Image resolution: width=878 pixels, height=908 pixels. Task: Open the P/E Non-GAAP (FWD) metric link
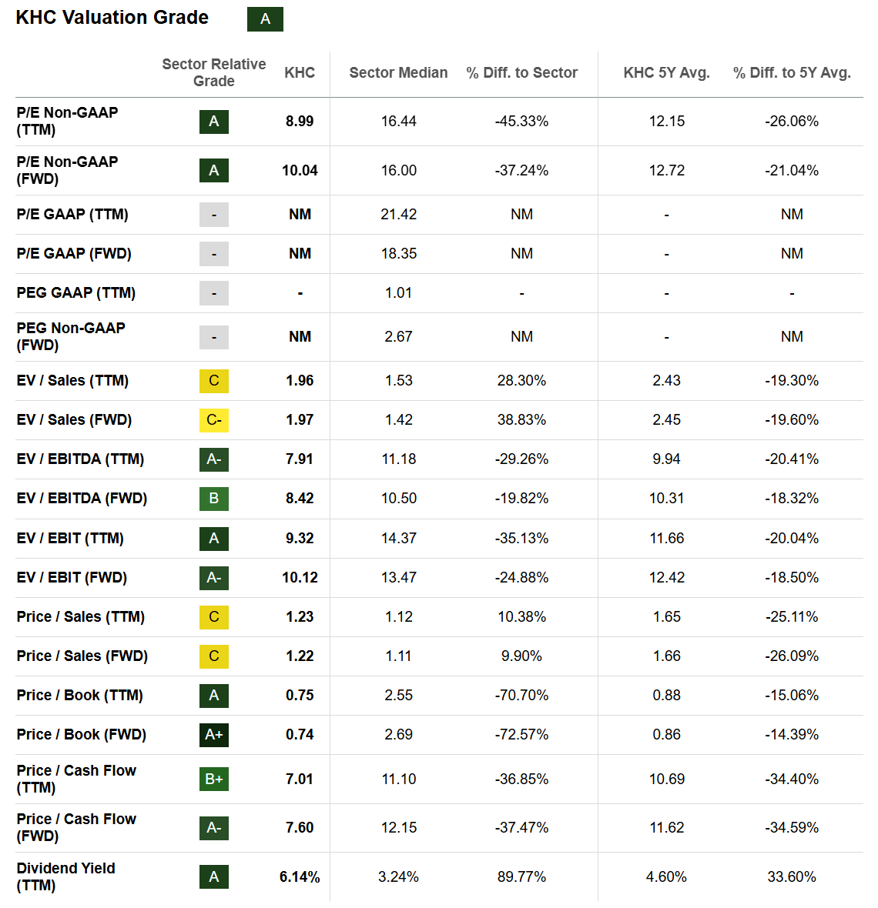(67, 170)
